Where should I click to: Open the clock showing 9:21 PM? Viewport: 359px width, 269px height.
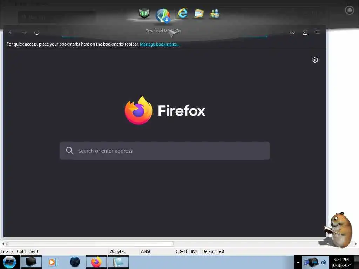point(341,262)
